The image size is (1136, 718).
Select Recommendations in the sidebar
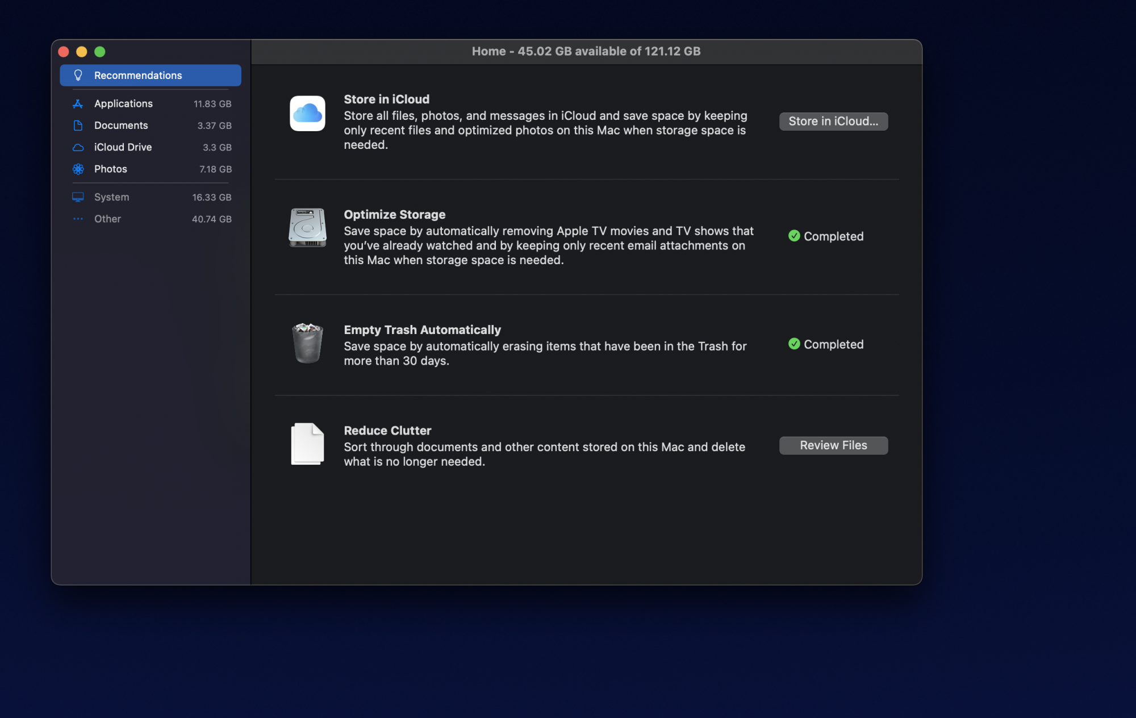pos(151,76)
